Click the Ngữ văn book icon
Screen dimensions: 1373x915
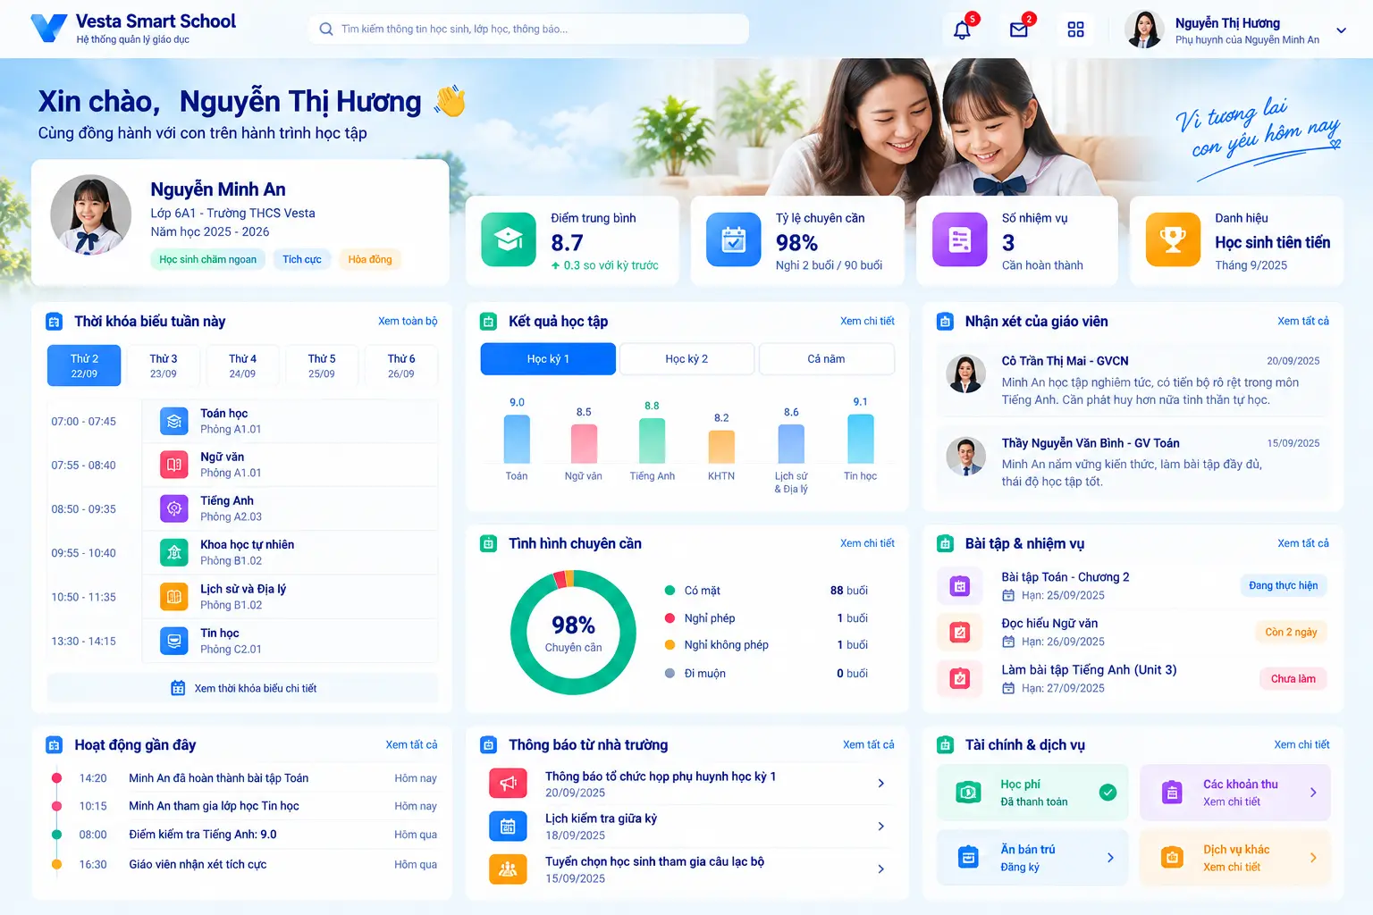(174, 465)
